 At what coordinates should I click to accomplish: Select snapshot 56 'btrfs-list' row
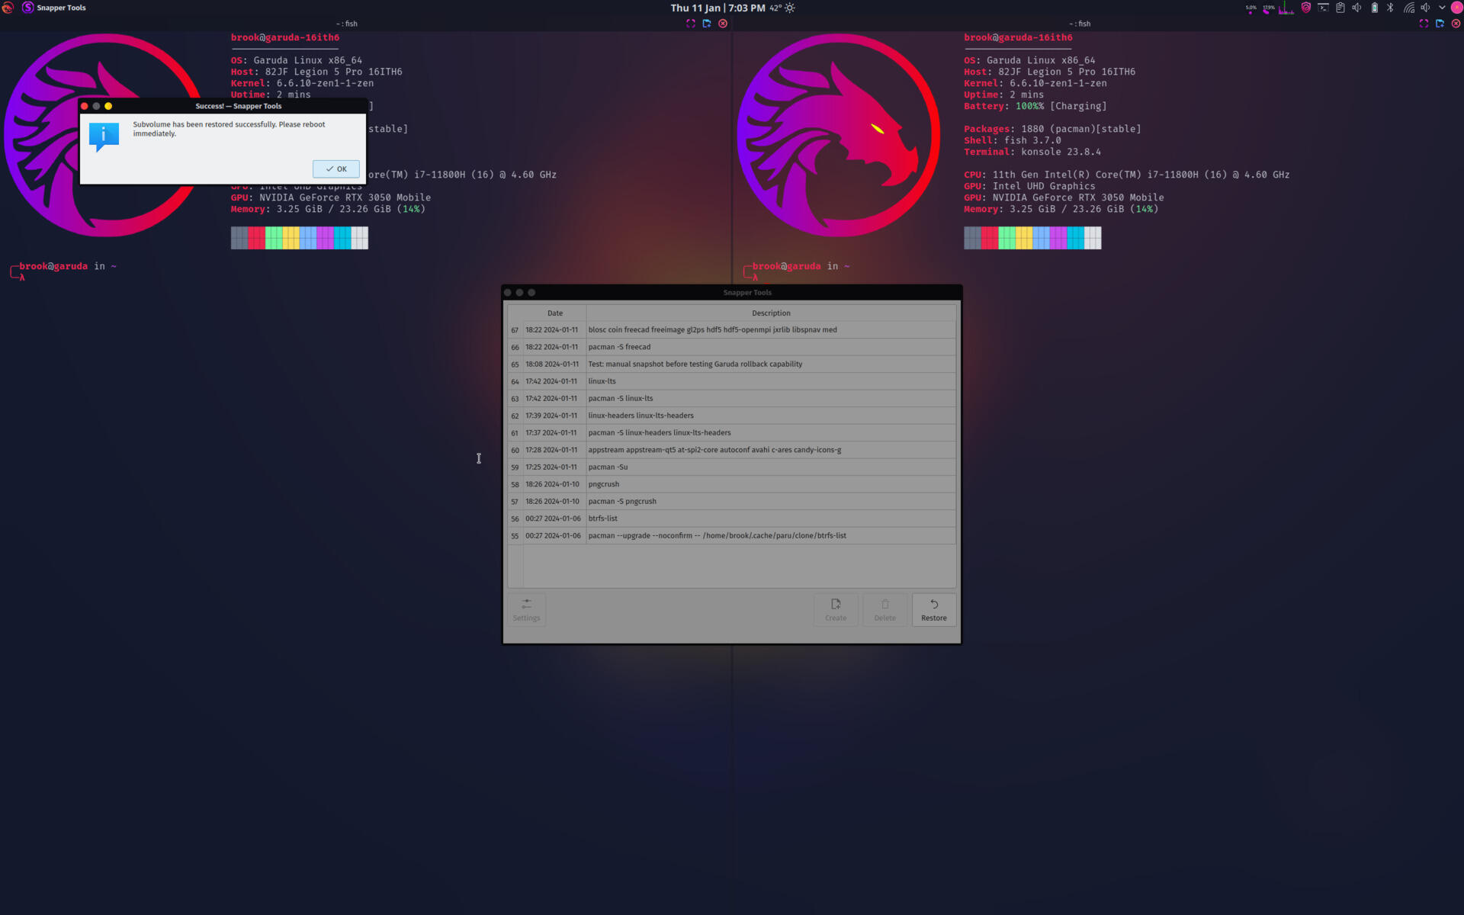click(x=731, y=518)
